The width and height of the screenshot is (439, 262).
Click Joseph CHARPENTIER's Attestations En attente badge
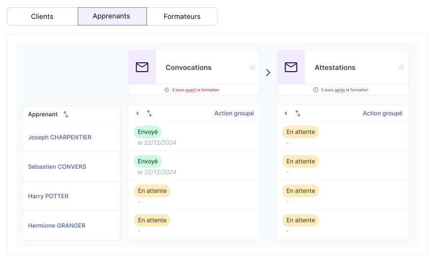pyautogui.click(x=300, y=132)
